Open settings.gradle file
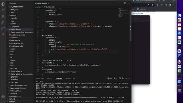This screenshot has width=183, height=103. 17,46
